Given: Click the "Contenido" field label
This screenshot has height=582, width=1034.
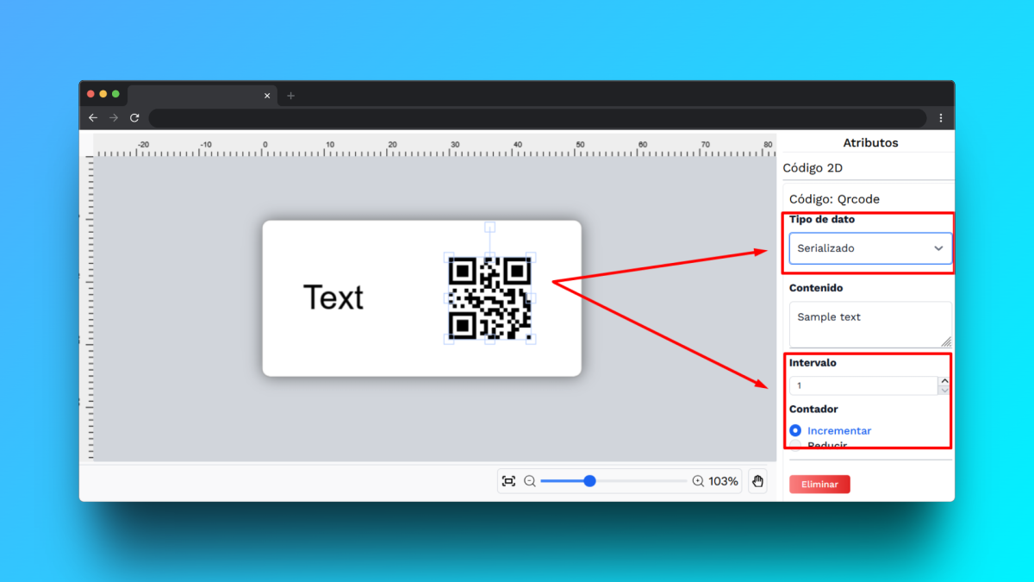Looking at the screenshot, I should pos(816,288).
